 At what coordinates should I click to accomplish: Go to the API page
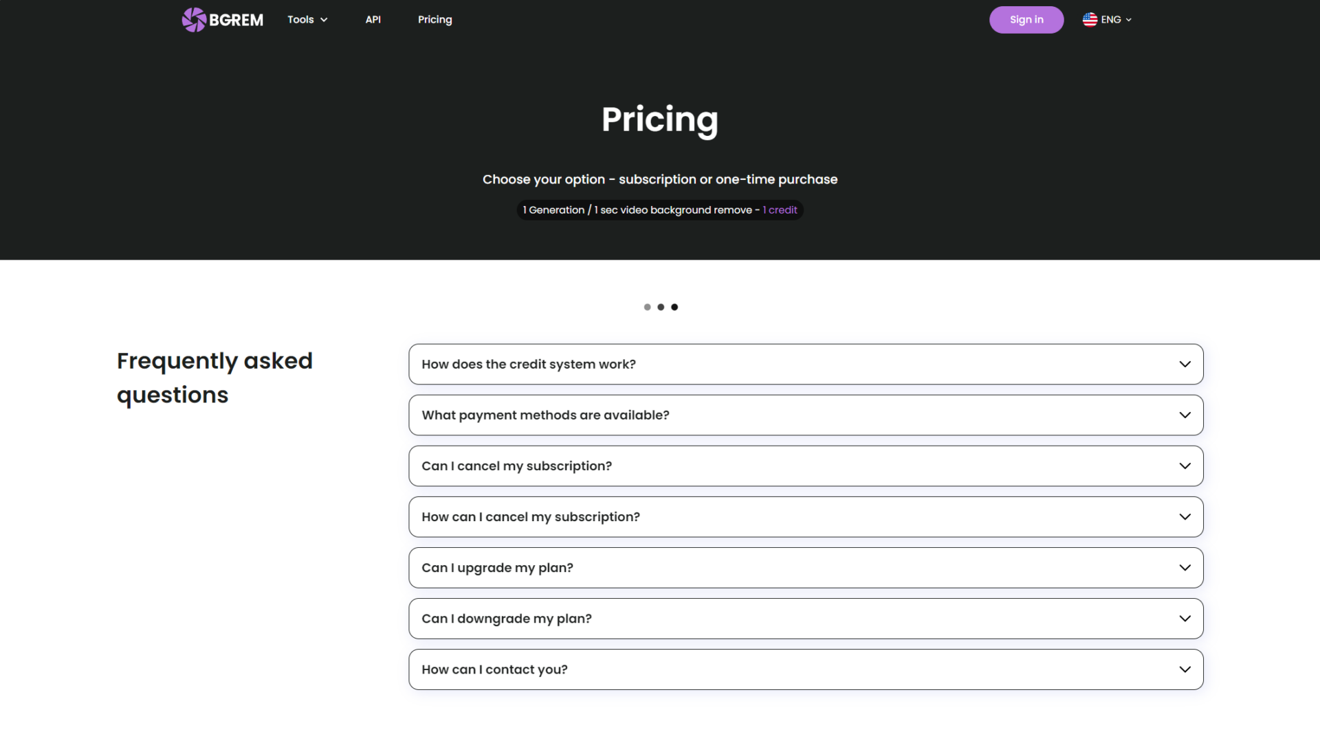tap(373, 20)
